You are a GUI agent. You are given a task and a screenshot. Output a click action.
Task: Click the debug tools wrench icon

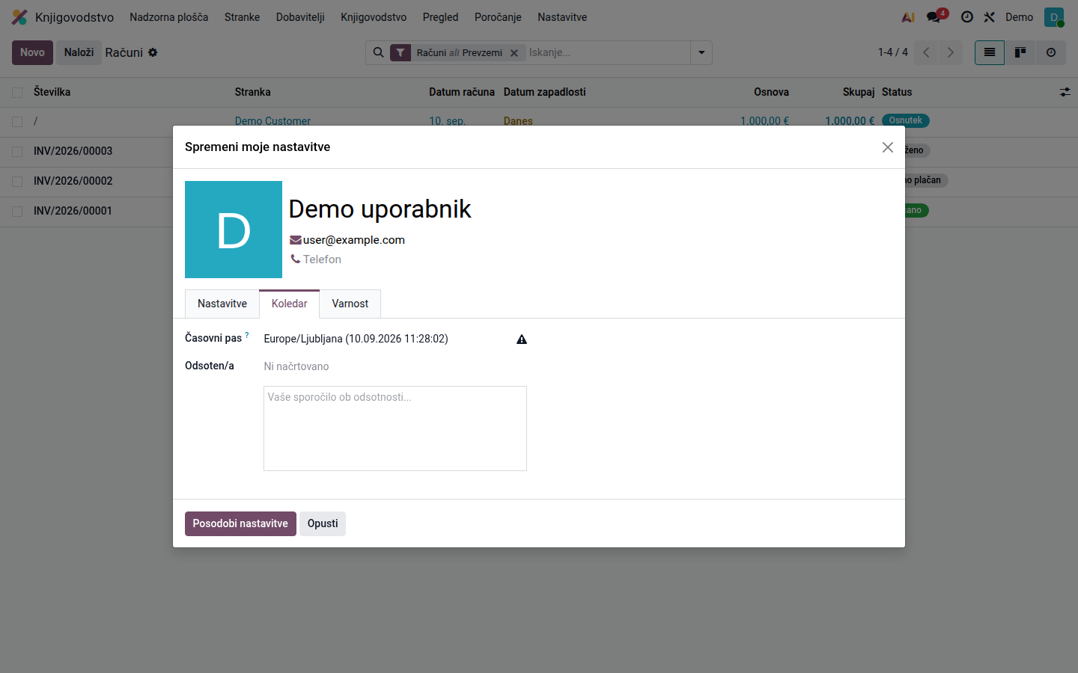pos(990,17)
